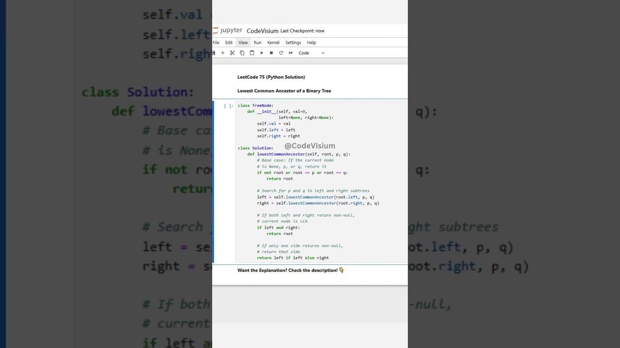Image resolution: width=620 pixels, height=348 pixels.
Task: Click return left if left else right line
Action: 293,258
